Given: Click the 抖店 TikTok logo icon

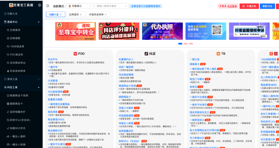Looking at the screenshot, I should click(146, 53).
